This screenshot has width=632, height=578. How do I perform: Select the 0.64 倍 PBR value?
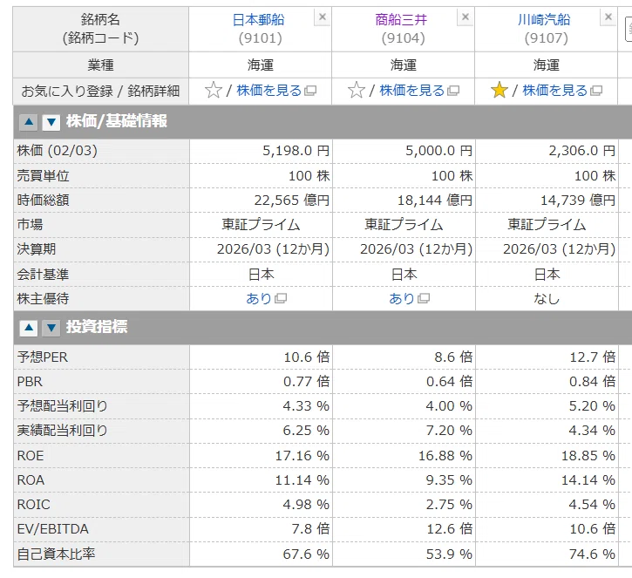pyautogui.click(x=450, y=382)
